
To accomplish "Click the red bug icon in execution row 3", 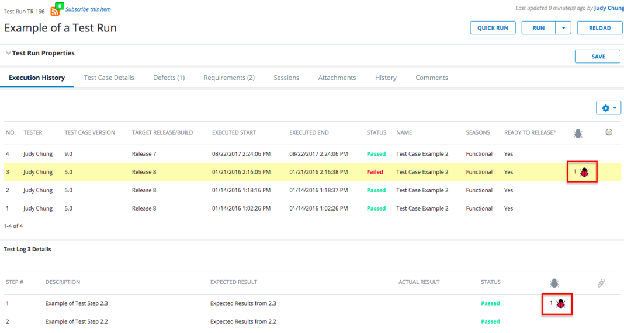I will (x=584, y=173).
